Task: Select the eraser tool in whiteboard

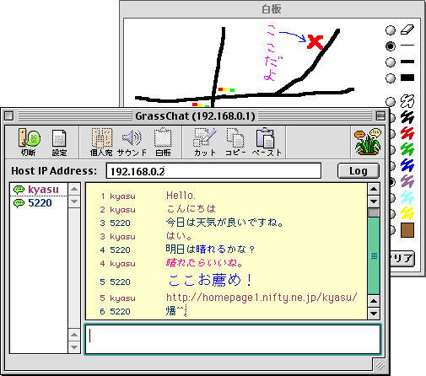Action: pos(407,30)
